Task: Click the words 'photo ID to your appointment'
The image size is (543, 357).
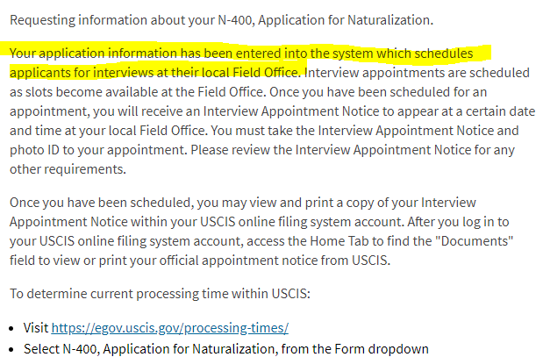Action: click(99, 150)
